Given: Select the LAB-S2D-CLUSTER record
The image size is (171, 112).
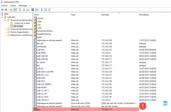Looking at the screenshot, I should [45, 72].
